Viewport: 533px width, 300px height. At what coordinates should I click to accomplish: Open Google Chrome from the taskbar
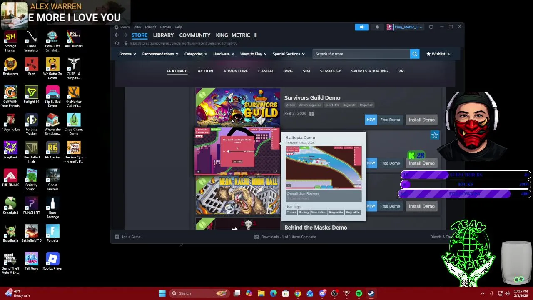click(298, 293)
